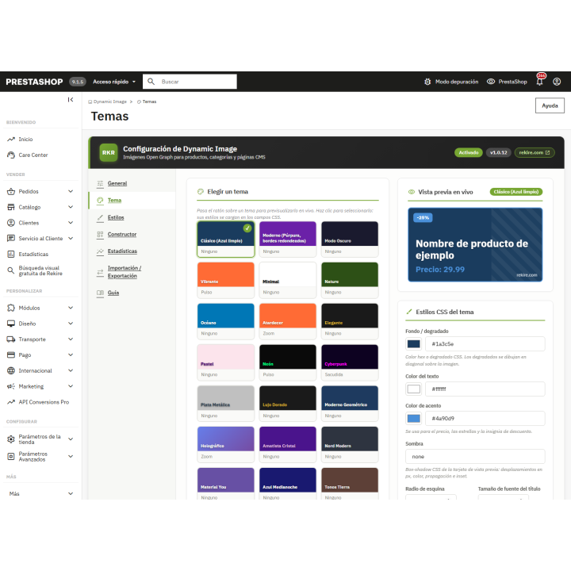Viewport: 571px width, 571px height.
Task: Select the Lujo Dorado theme card
Action: click(288, 404)
